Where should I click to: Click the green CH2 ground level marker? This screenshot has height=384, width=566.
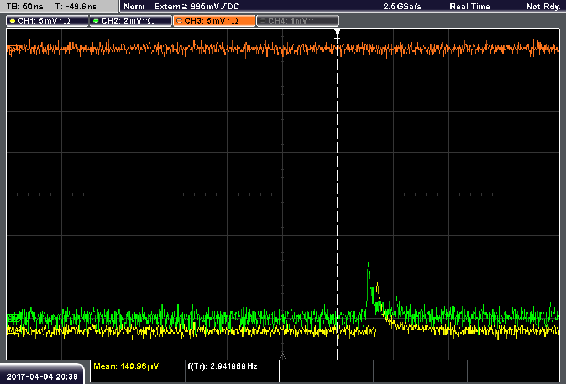(14, 318)
